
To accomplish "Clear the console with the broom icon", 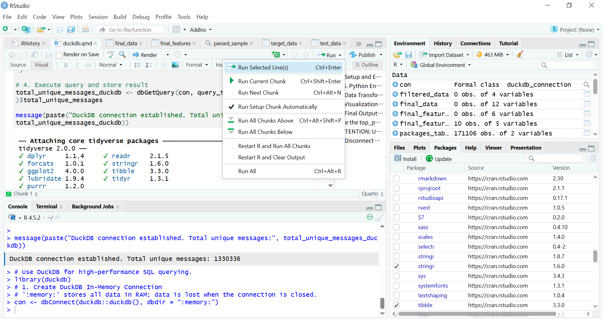I will (x=379, y=217).
